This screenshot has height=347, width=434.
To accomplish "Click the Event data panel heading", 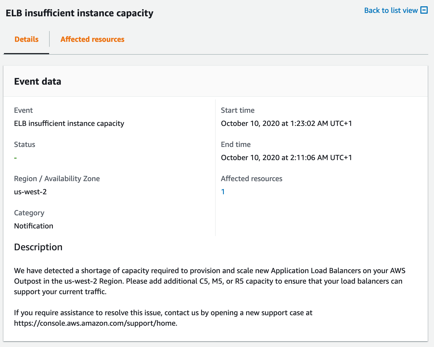I will point(38,81).
